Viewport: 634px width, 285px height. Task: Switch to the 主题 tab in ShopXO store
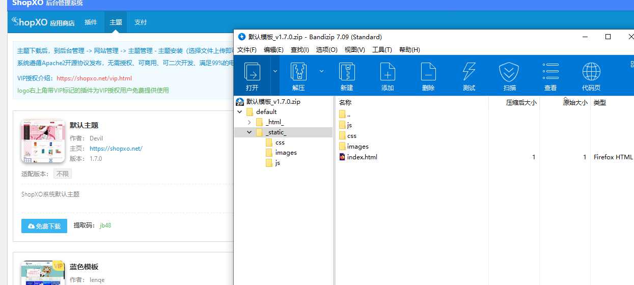click(x=116, y=22)
